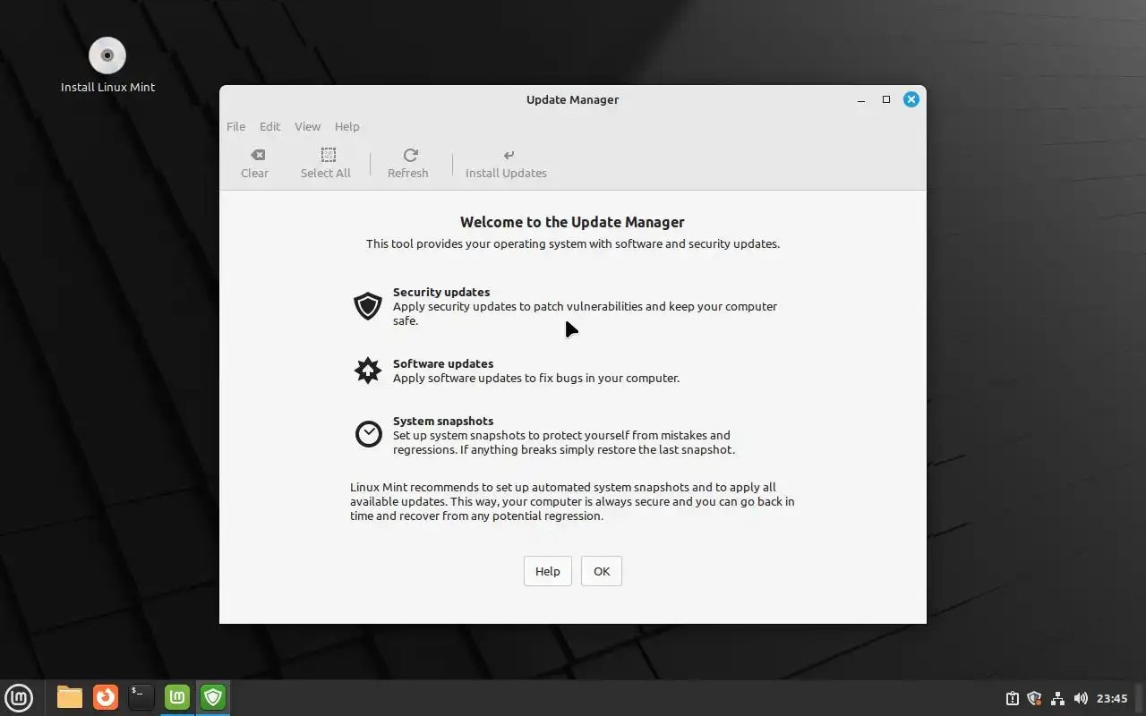Open the Terminal from the panel
The width and height of the screenshot is (1146, 716).
pyautogui.click(x=141, y=697)
